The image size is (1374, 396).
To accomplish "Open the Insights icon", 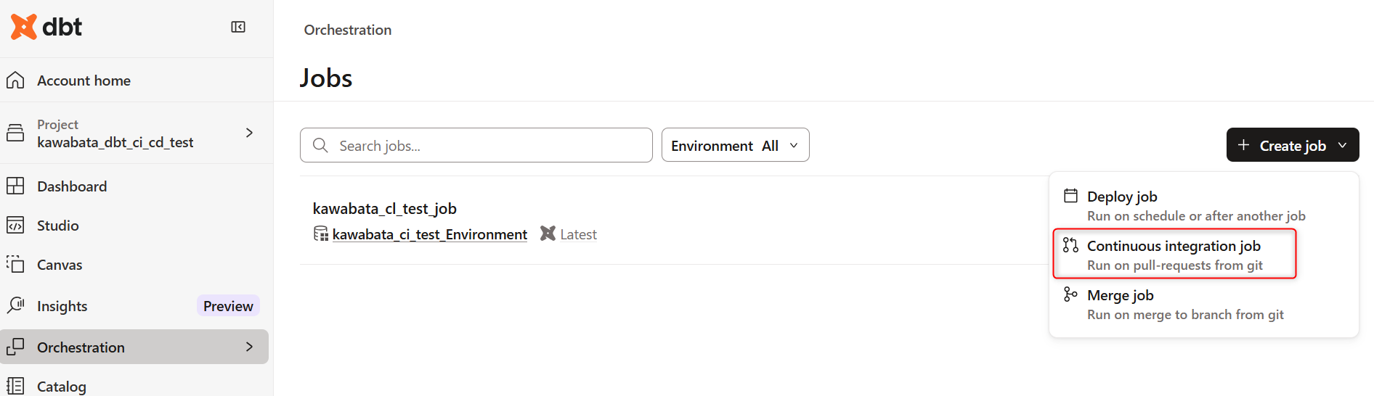I will click(15, 305).
